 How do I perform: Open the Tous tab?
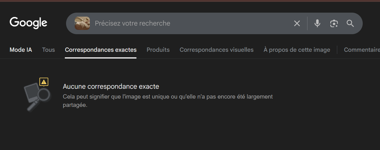48,50
